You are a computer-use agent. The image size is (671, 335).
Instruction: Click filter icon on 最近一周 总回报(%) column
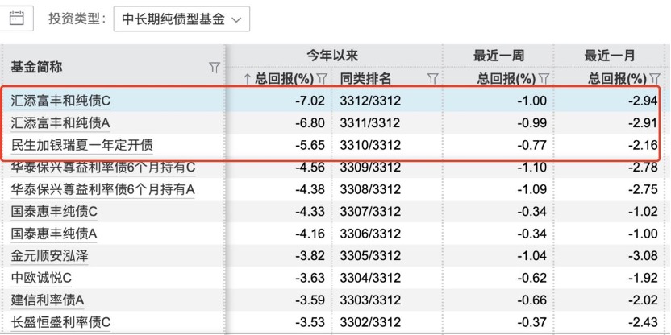544,79
